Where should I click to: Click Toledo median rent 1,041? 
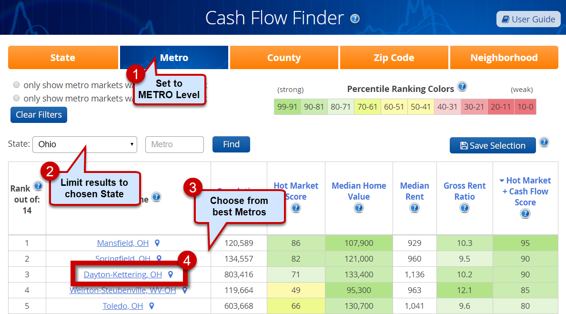click(414, 306)
